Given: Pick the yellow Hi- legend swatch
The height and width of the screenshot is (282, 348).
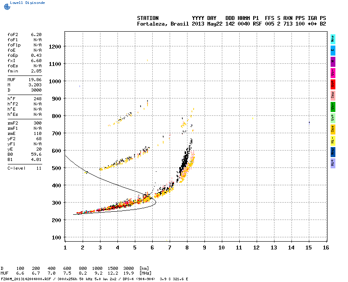Looking at the screenshot, I should pos(333,141).
